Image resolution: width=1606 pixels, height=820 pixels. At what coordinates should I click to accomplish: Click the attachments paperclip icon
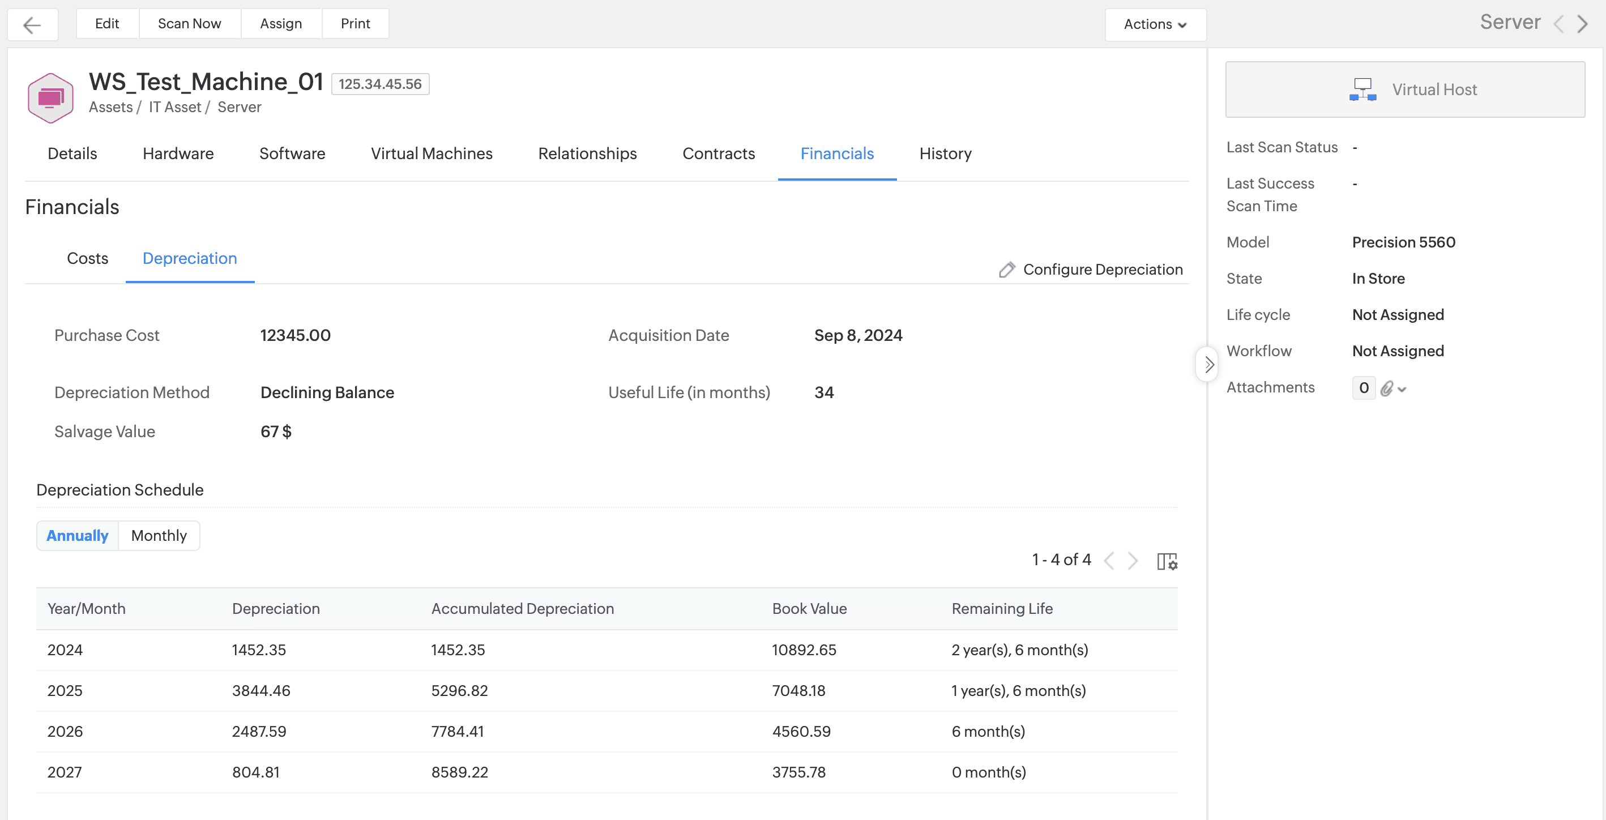pos(1386,388)
